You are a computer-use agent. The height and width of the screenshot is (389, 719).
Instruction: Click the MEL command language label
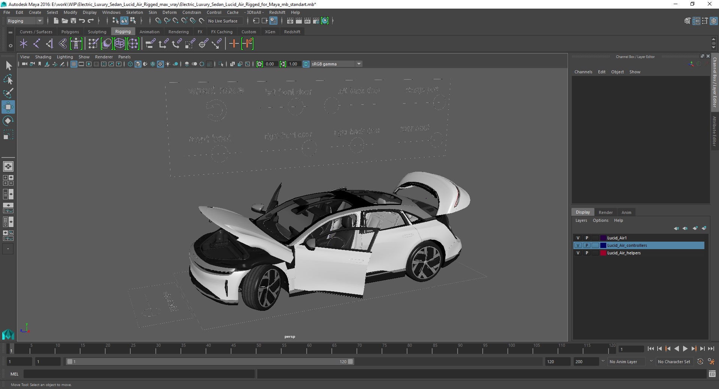[x=15, y=374]
